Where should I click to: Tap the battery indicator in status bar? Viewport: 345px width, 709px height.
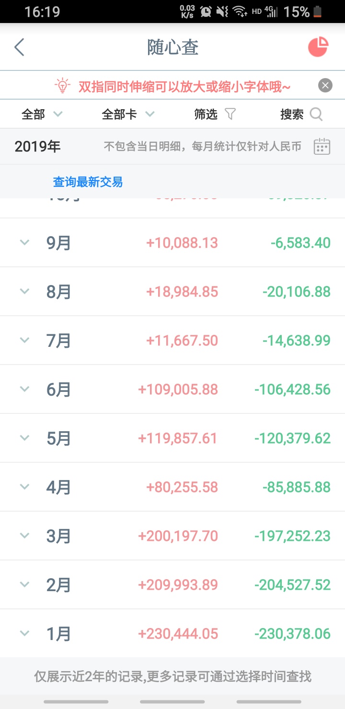pos(317,11)
